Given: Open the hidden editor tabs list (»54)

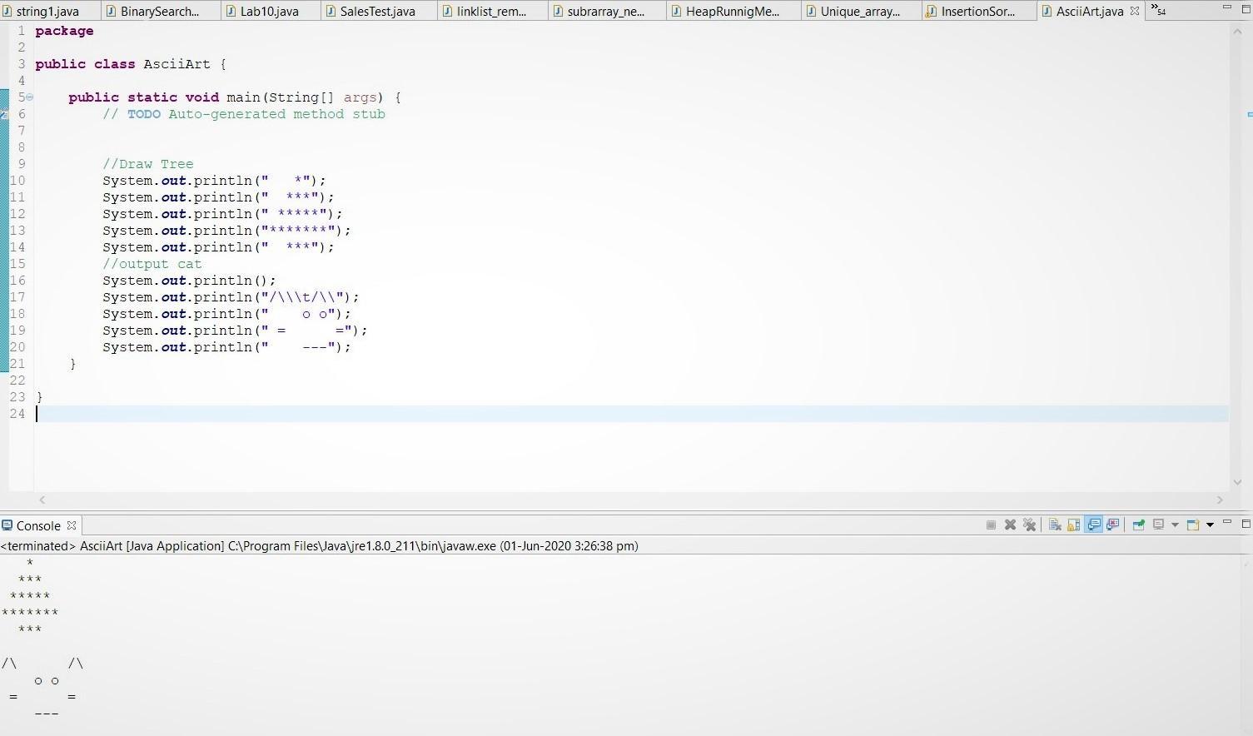Looking at the screenshot, I should click(x=1158, y=10).
